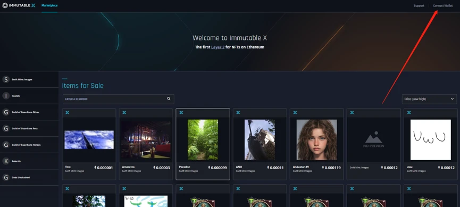Open the Support menu item

coord(419,6)
